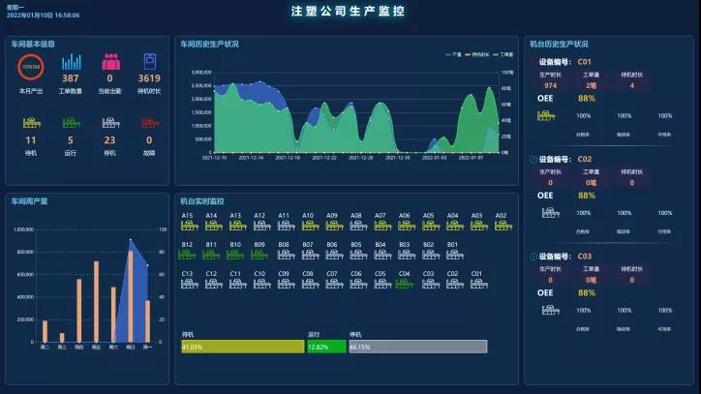Click 车间周产量 panel title
Image resolution: width=701 pixels, height=394 pixels.
point(29,201)
